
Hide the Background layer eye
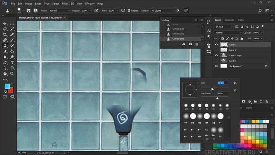tap(217, 66)
